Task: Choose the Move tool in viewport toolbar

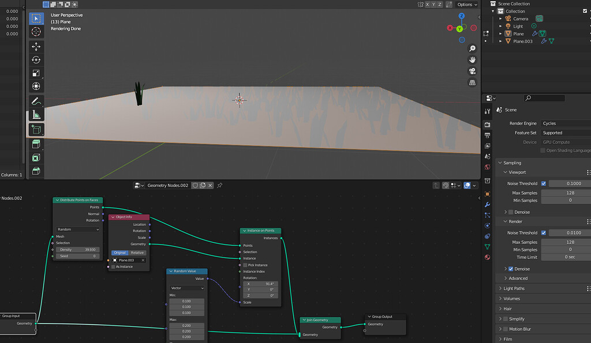Action: coord(36,47)
